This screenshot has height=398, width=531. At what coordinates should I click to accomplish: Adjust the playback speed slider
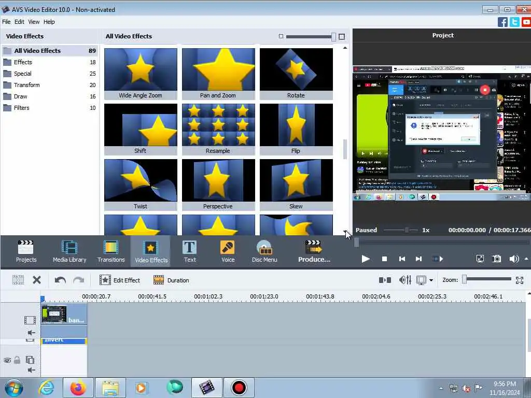tap(407, 230)
